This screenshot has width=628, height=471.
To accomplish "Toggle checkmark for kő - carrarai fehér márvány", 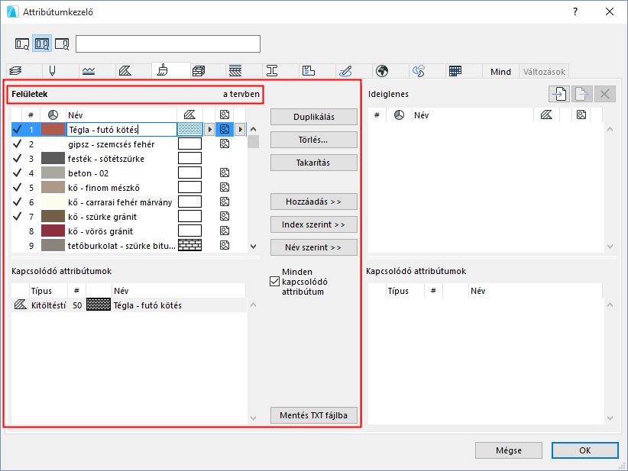I will (18, 202).
